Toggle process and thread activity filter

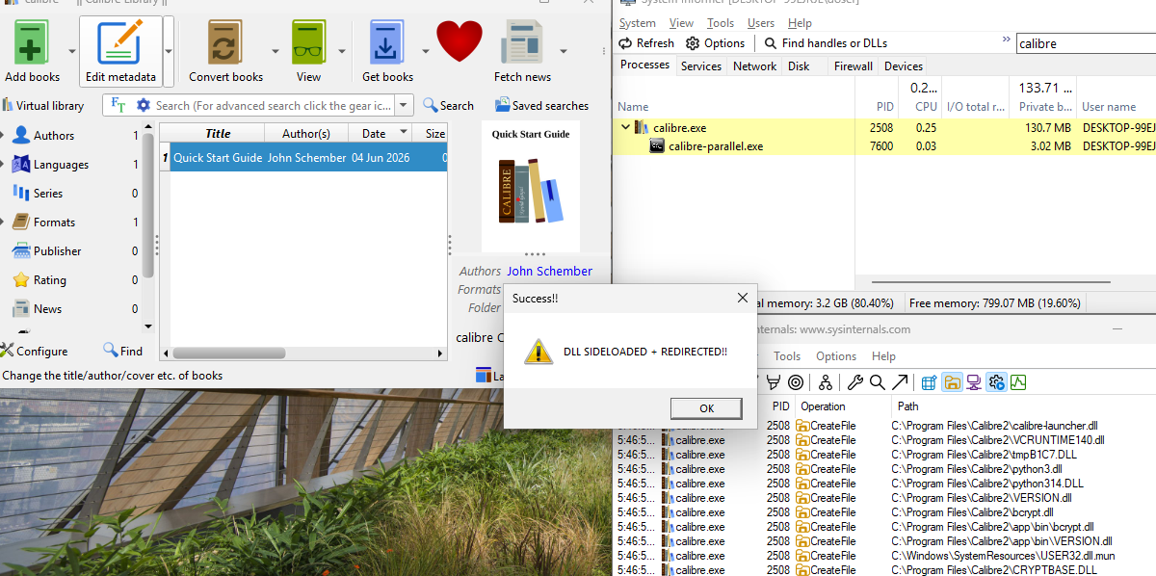pyautogui.click(x=996, y=382)
